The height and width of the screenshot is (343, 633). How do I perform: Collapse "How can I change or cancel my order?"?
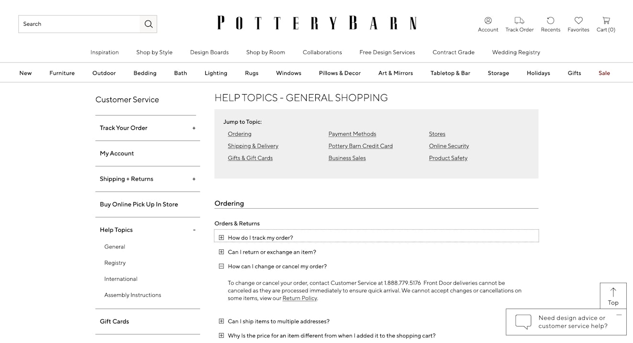[x=221, y=266]
